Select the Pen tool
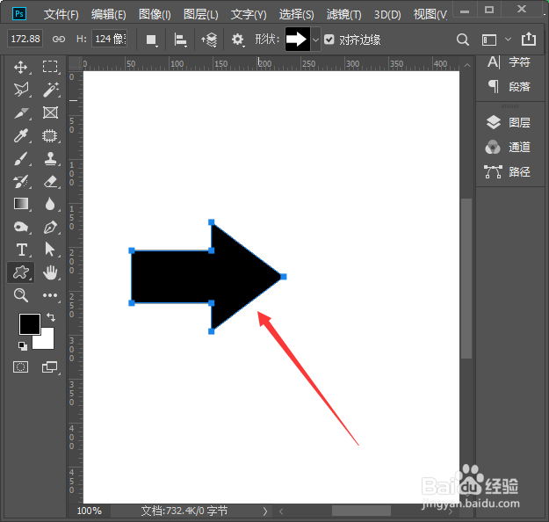549x522 pixels. 50,227
